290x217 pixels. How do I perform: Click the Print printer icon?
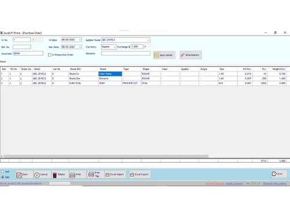click(x=72, y=175)
